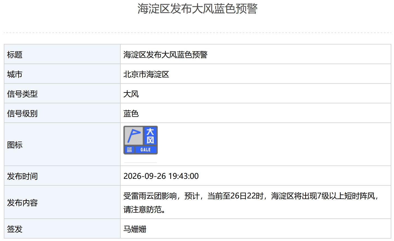Click the 发布内容 row label
The width and height of the screenshot is (394, 241).
22,203
